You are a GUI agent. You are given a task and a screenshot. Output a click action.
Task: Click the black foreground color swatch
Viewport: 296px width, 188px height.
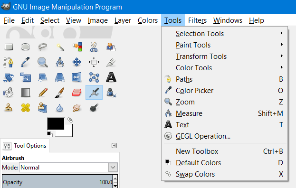click(56, 123)
